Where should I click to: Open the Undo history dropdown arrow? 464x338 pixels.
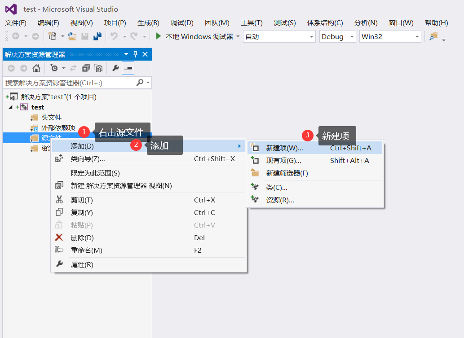pyautogui.click(x=124, y=36)
